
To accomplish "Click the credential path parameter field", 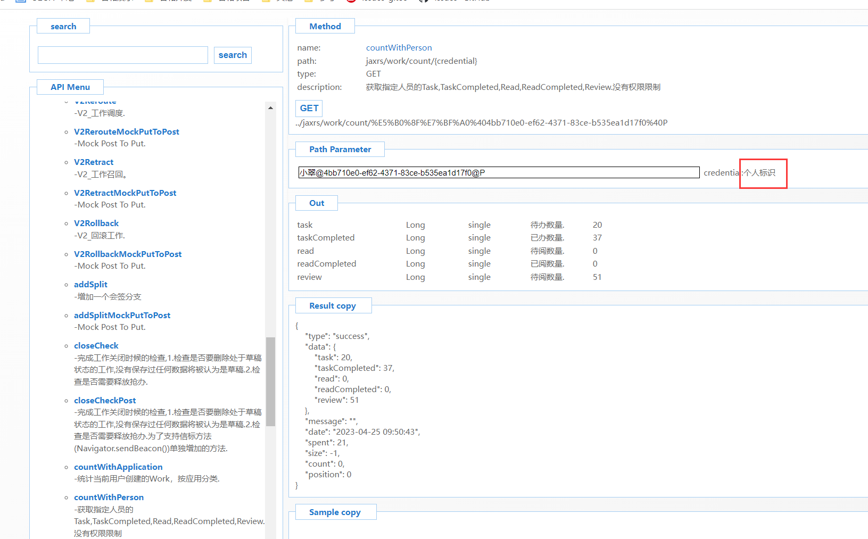I will [x=499, y=173].
